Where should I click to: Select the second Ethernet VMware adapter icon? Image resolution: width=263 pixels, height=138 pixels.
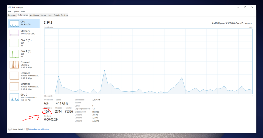pyautogui.click(x=14, y=75)
